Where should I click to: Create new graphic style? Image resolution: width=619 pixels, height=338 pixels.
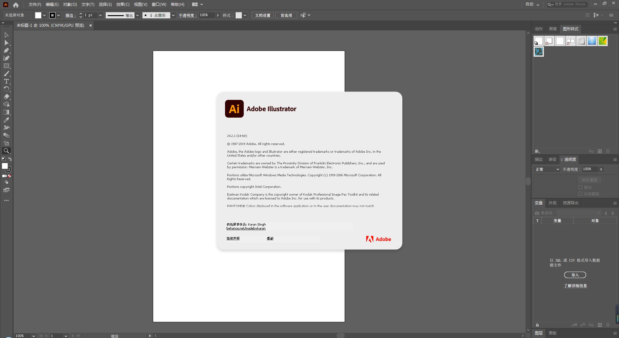(x=600, y=151)
